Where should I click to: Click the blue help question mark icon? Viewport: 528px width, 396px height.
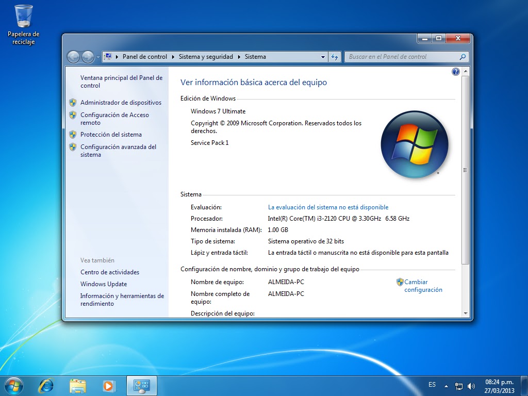pyautogui.click(x=455, y=71)
